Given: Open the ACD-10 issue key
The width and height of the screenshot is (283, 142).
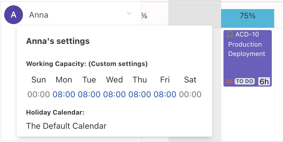Looking at the screenshot, I should tap(247, 34).
